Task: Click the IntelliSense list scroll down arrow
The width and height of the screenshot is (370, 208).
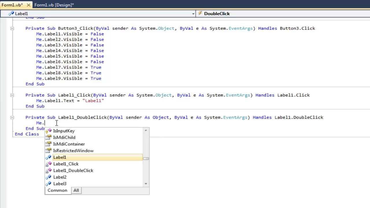Action: point(146,184)
